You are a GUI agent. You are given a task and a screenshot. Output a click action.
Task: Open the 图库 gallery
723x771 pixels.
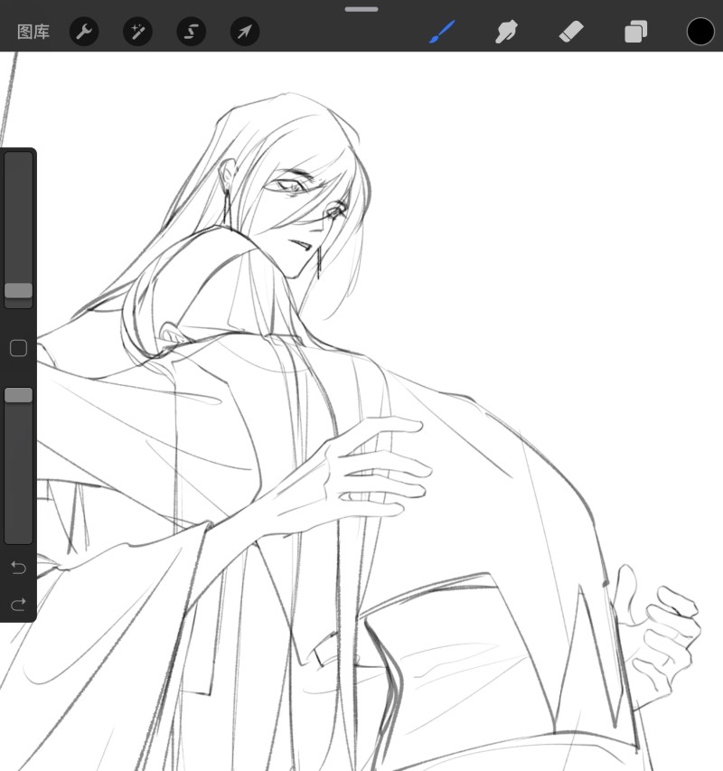(x=33, y=32)
